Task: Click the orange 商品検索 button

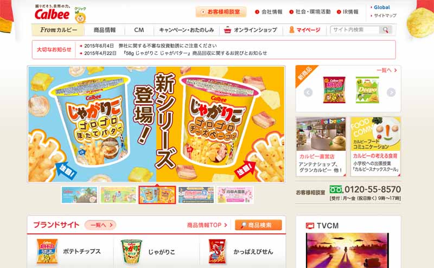Action: click(x=258, y=225)
